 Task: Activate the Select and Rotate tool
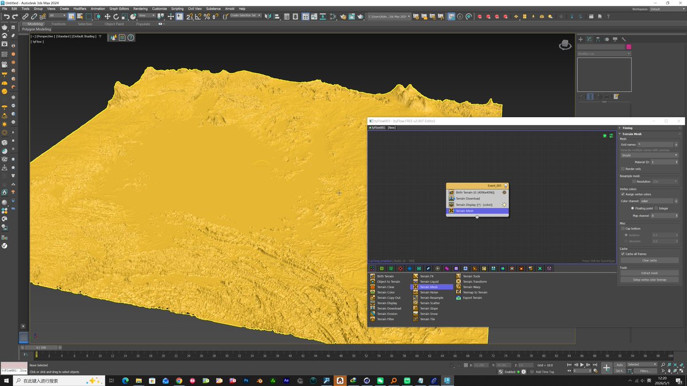pyautogui.click(x=116, y=17)
